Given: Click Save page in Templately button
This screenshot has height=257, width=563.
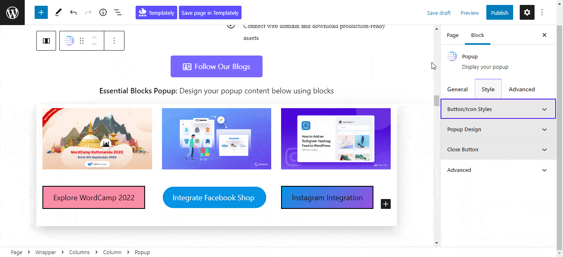Looking at the screenshot, I should tap(210, 13).
